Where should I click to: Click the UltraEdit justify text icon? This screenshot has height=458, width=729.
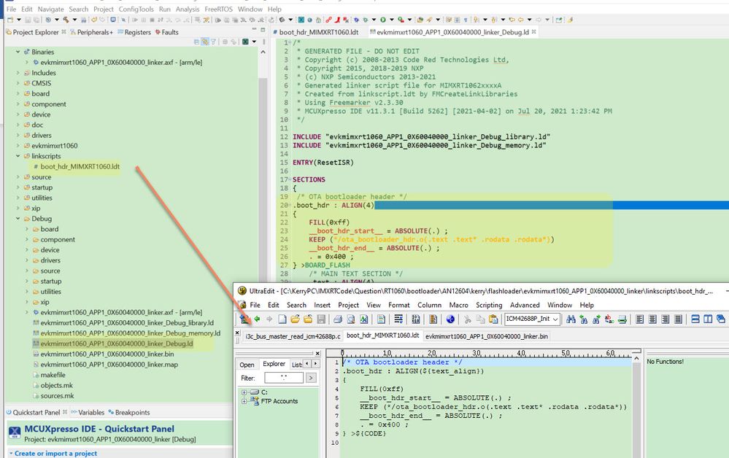pyautogui.click(x=679, y=319)
